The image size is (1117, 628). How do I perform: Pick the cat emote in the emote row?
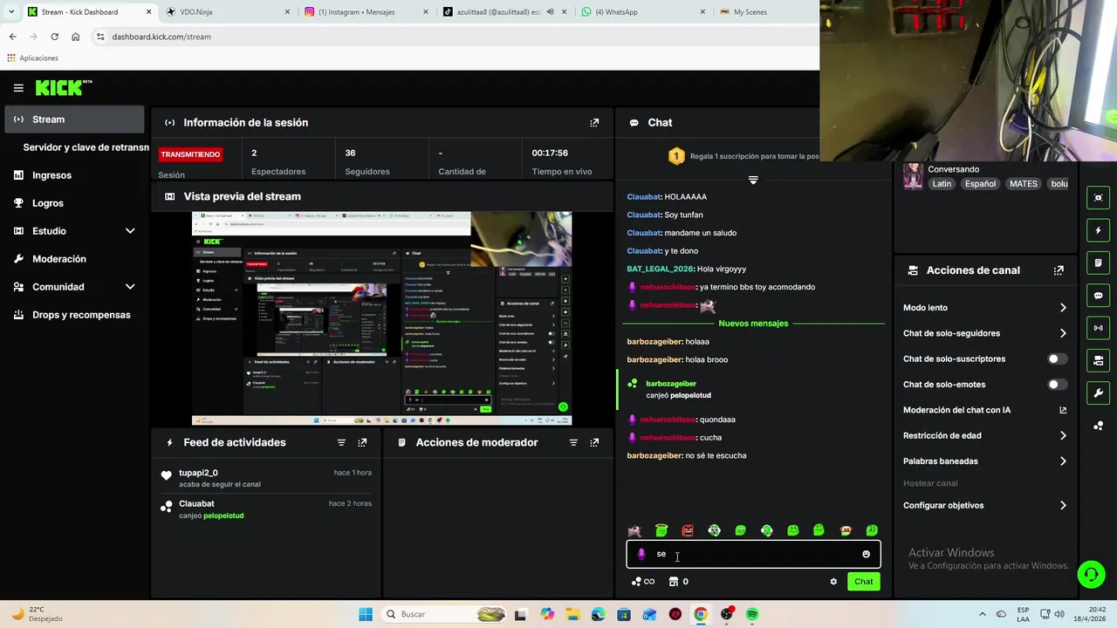point(634,530)
